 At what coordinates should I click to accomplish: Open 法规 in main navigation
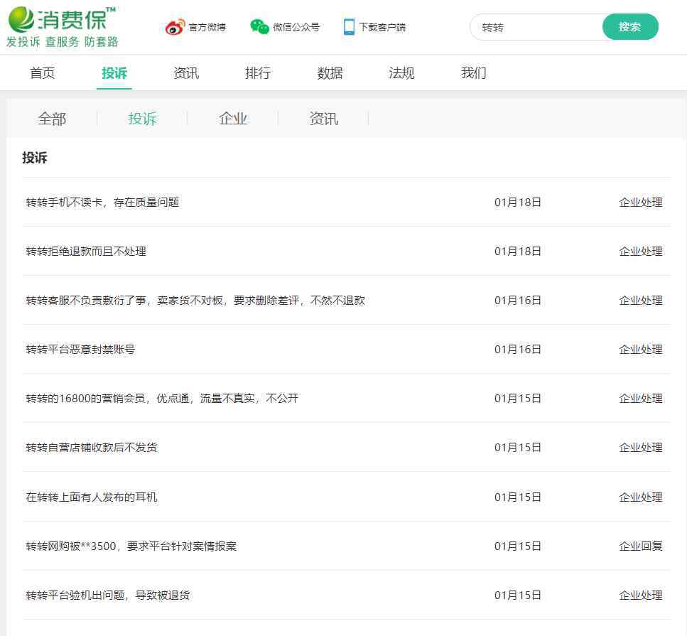click(402, 72)
